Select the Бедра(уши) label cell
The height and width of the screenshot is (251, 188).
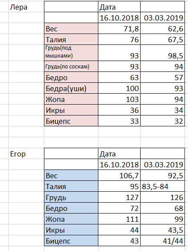pyautogui.click(x=71, y=88)
